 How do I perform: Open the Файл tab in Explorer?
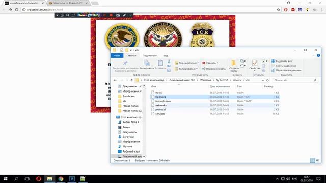117,56
